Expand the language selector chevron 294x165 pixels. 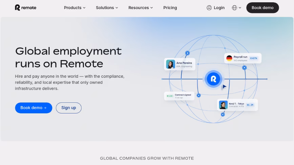point(240,8)
